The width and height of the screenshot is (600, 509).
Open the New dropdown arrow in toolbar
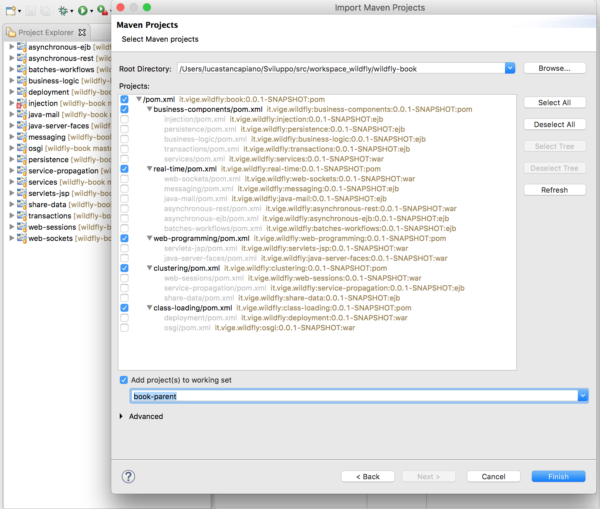click(x=20, y=11)
